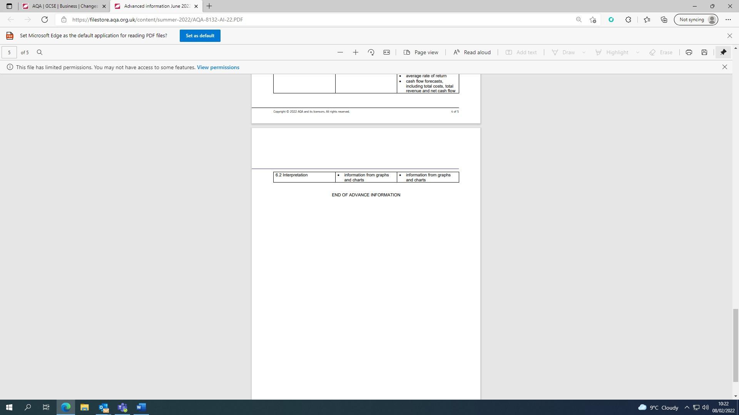
Task: Click the page number input field
Action: point(9,52)
